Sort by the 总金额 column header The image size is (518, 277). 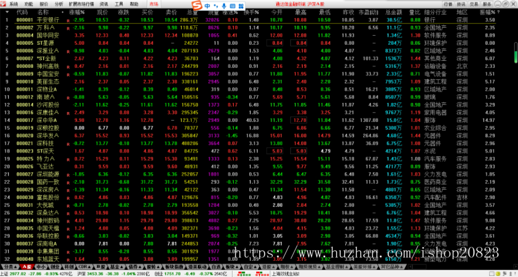pyautogui.click(x=394, y=12)
